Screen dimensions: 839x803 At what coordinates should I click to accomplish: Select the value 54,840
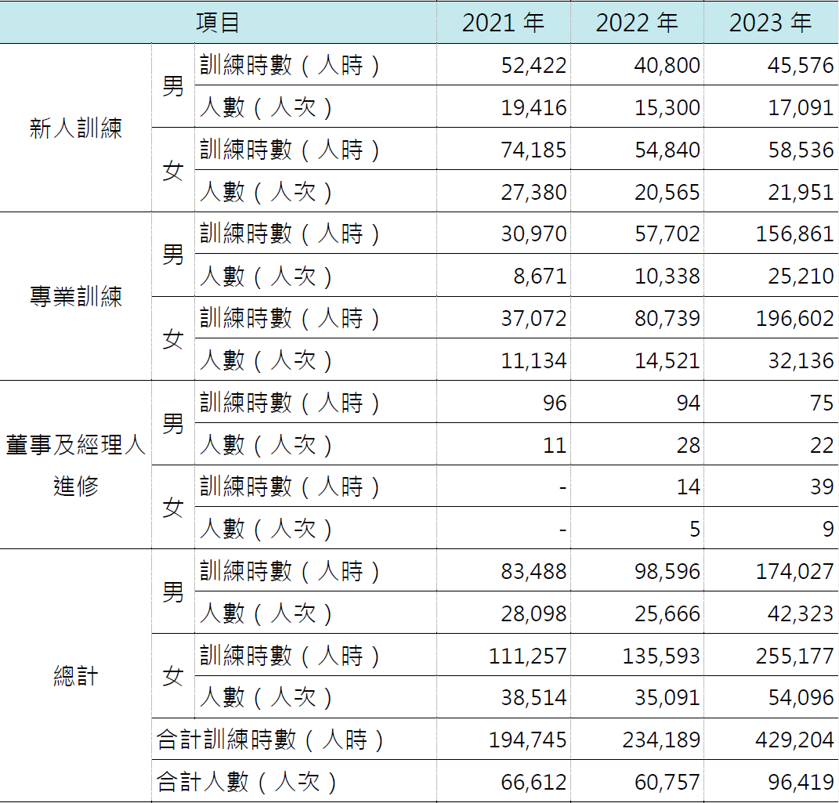667,150
